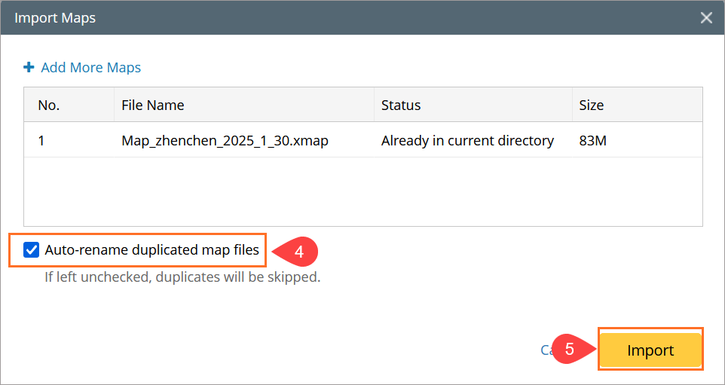Click the Auto-rename duplicated map files label
This screenshot has width=725, height=385.
(x=151, y=250)
